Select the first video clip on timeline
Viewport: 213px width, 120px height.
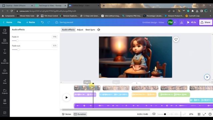[x=87, y=88]
